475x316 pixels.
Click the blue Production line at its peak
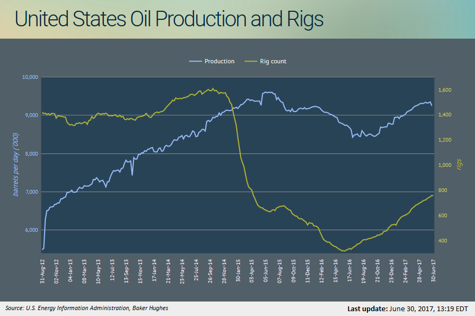click(x=269, y=92)
